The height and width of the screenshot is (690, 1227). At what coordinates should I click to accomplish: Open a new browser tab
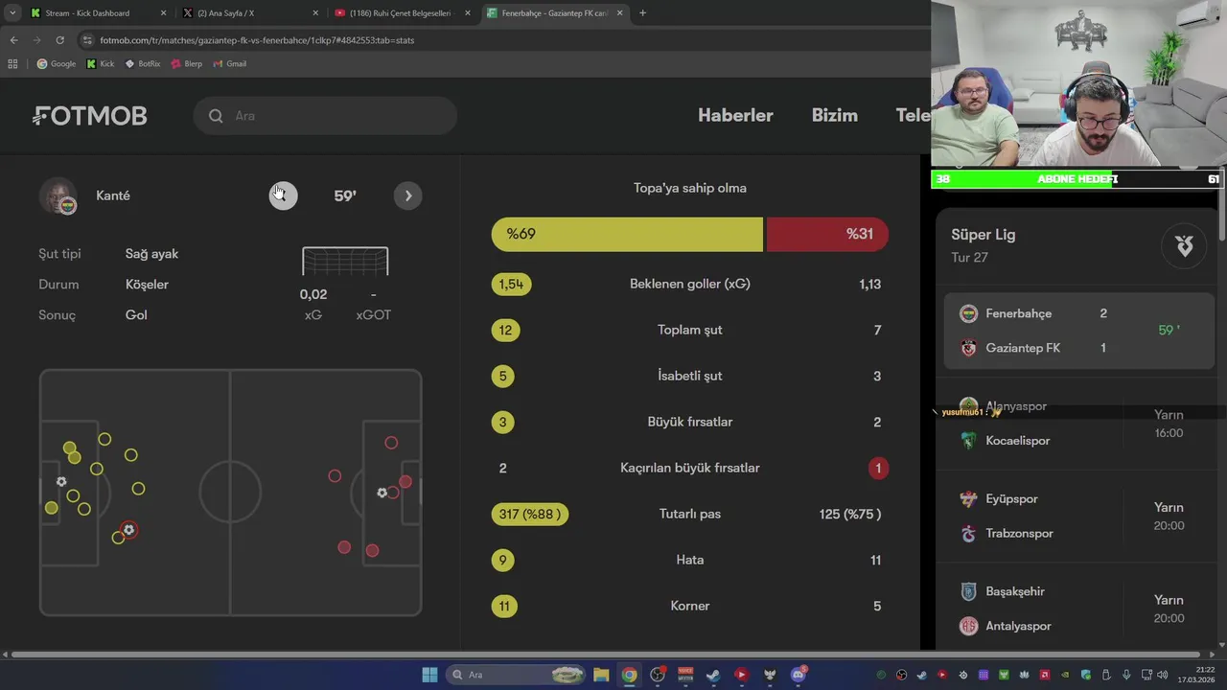coord(642,13)
